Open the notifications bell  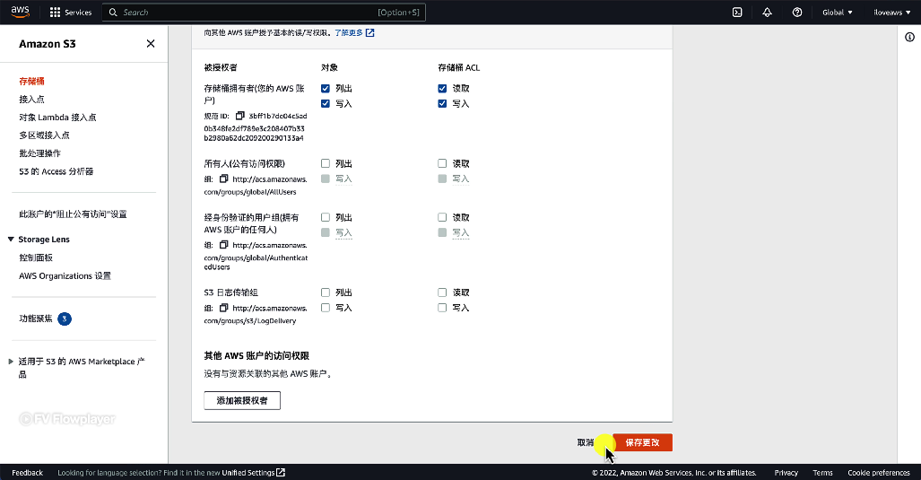[x=767, y=13]
